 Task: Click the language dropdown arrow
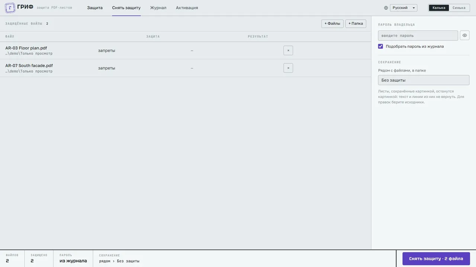[x=414, y=8]
